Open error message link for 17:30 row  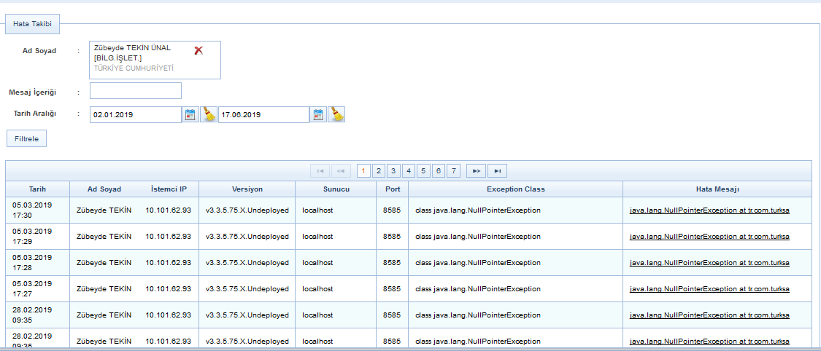tap(709, 210)
